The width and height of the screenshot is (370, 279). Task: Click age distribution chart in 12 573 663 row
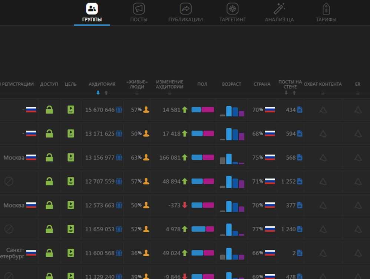point(232,206)
